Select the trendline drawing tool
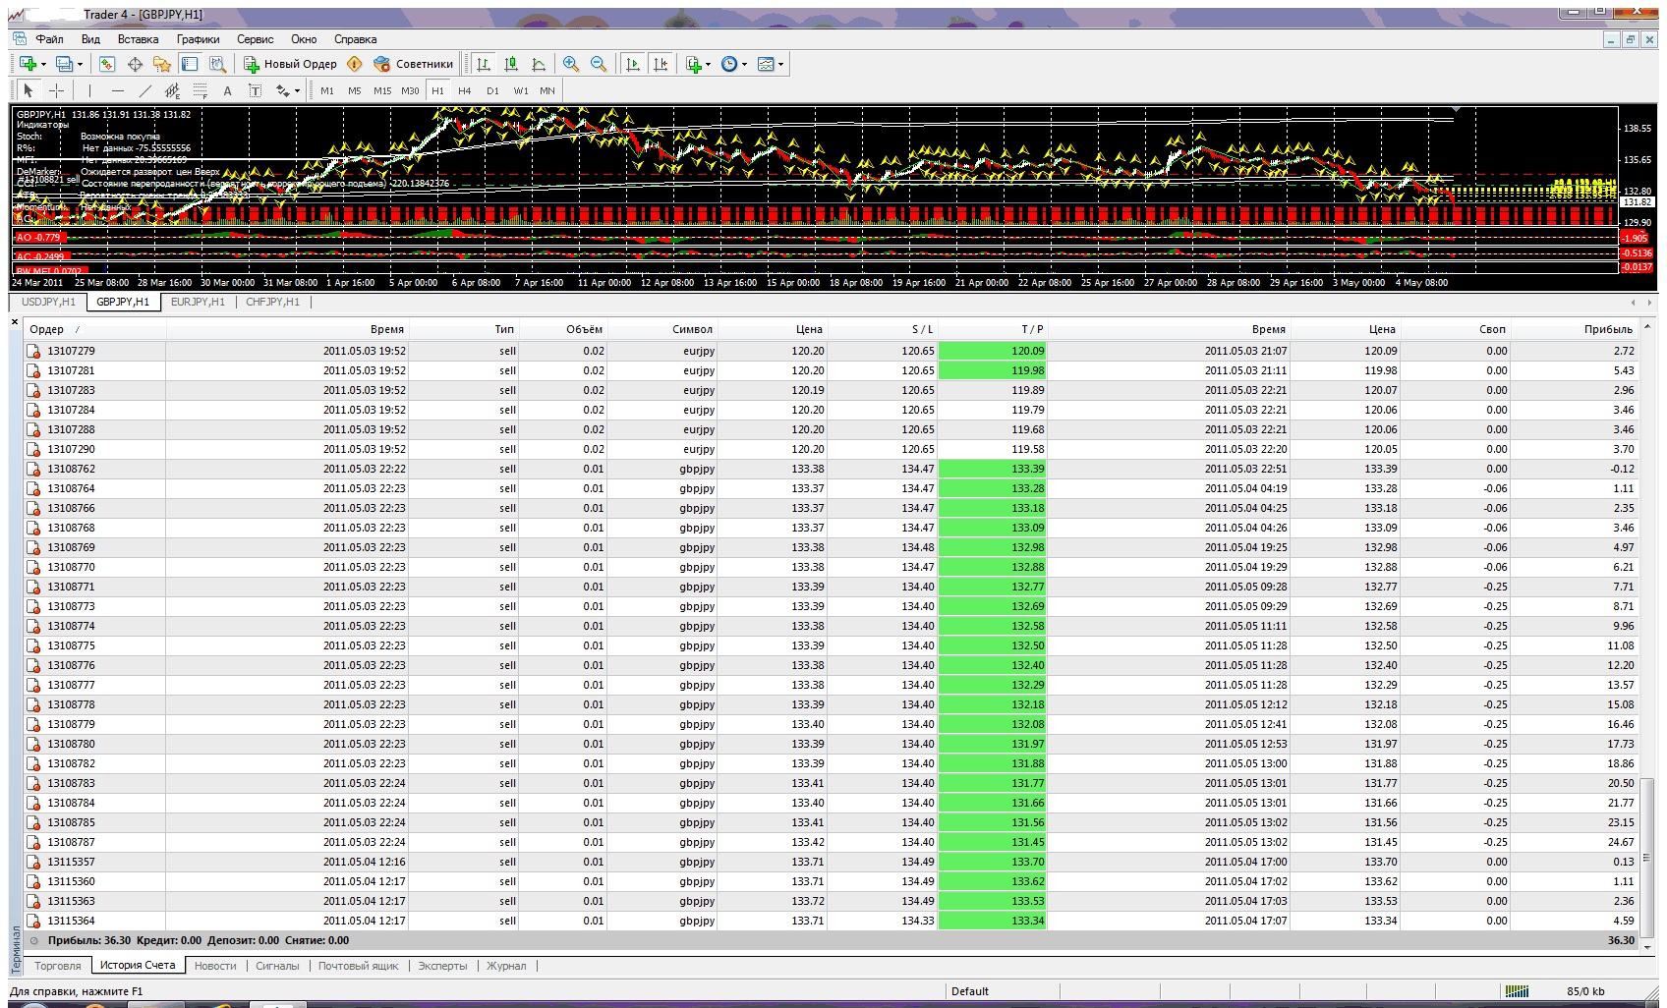 click(145, 90)
